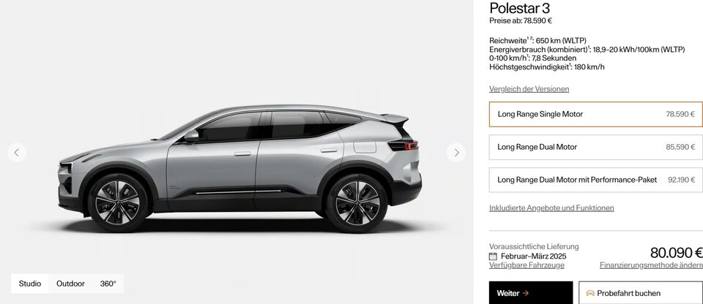The width and height of the screenshot is (703, 304).
Task: Switch to the Studio view tab
Action: coord(30,284)
